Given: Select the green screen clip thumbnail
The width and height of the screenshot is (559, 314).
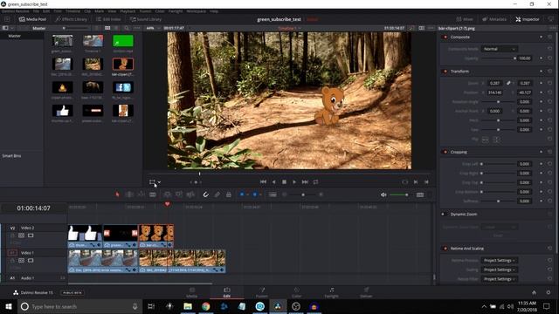Looking at the screenshot, I should coord(123,41).
